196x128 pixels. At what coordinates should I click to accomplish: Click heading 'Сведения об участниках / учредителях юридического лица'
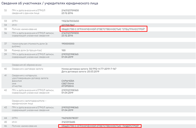[x=50, y=3]
